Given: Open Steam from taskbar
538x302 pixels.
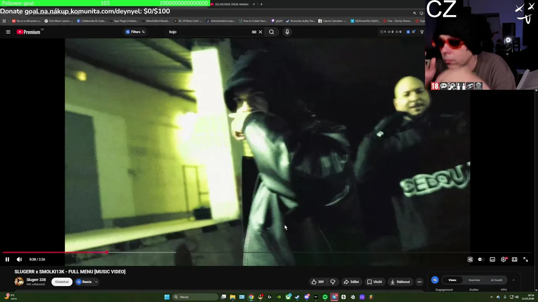Looking at the screenshot, I should (297, 297).
